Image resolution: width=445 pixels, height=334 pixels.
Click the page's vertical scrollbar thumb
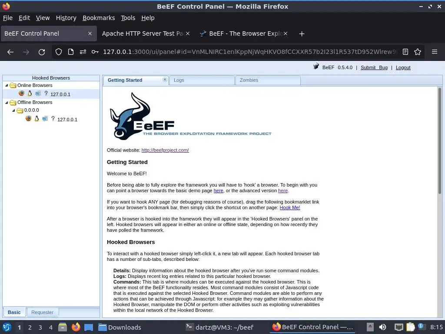440,141
